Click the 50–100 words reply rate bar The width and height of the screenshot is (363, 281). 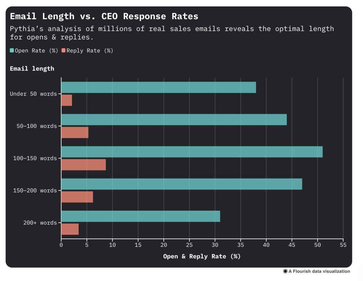tap(75, 132)
